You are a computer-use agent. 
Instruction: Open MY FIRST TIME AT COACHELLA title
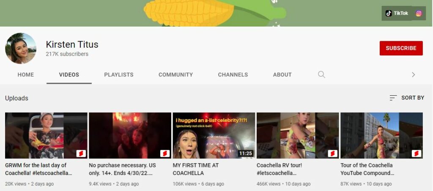click(195, 169)
